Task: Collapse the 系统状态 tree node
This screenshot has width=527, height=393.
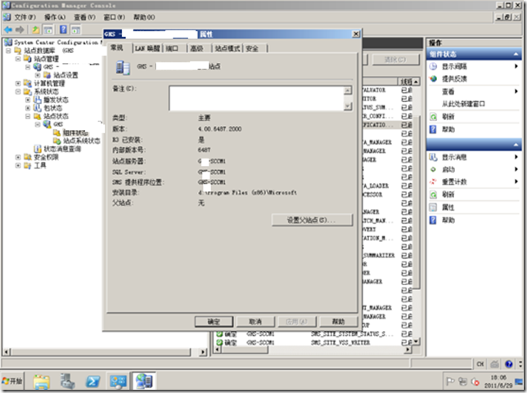Action: 18,92
